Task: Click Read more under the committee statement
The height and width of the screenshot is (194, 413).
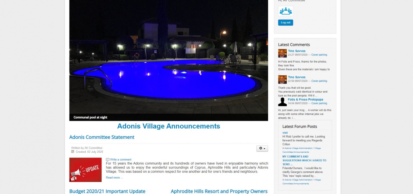Action: [x=114, y=177]
